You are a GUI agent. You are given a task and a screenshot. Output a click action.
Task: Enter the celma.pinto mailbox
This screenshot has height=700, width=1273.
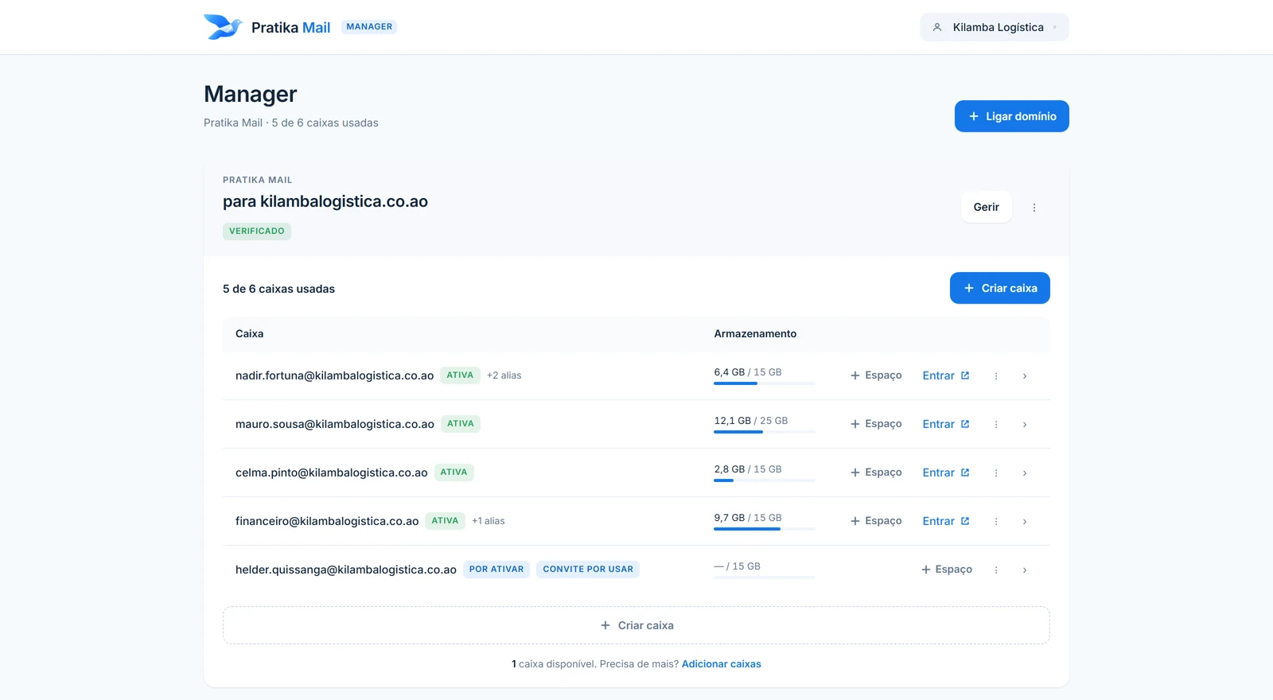[x=945, y=472]
